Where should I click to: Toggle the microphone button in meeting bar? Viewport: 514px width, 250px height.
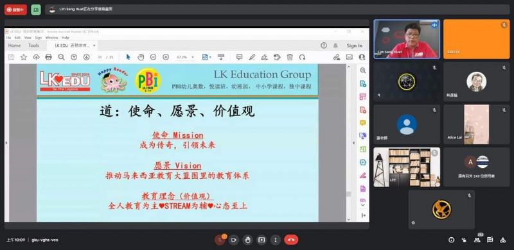pyautogui.click(x=220, y=240)
